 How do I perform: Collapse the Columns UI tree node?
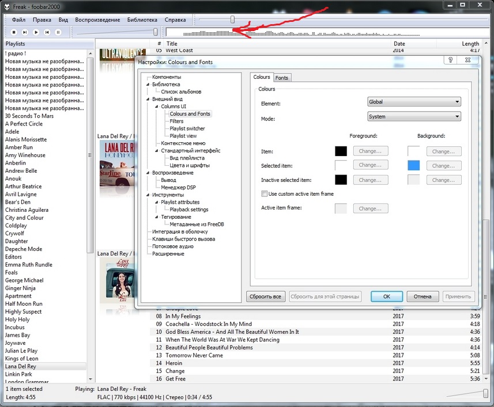(157, 106)
